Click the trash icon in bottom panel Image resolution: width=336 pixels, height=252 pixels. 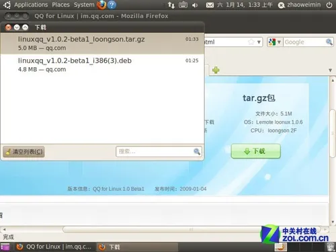tap(330, 247)
